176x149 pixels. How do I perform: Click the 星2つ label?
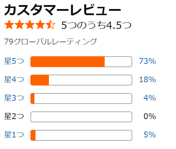pyautogui.click(x=14, y=116)
